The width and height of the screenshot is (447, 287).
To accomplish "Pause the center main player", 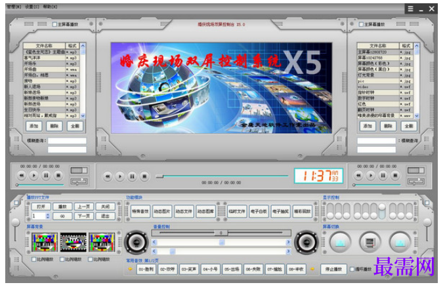I will 132,176.
